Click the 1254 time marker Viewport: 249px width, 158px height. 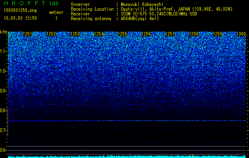(99, 34)
